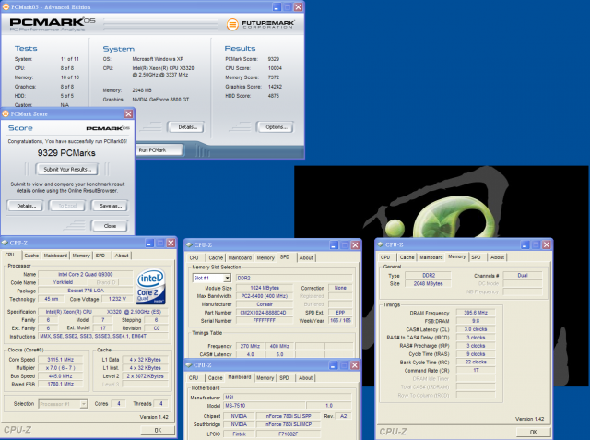This screenshot has height=440, width=590.
Task: Select SPD tab in CPU-Z Memory window
Action: [476, 257]
